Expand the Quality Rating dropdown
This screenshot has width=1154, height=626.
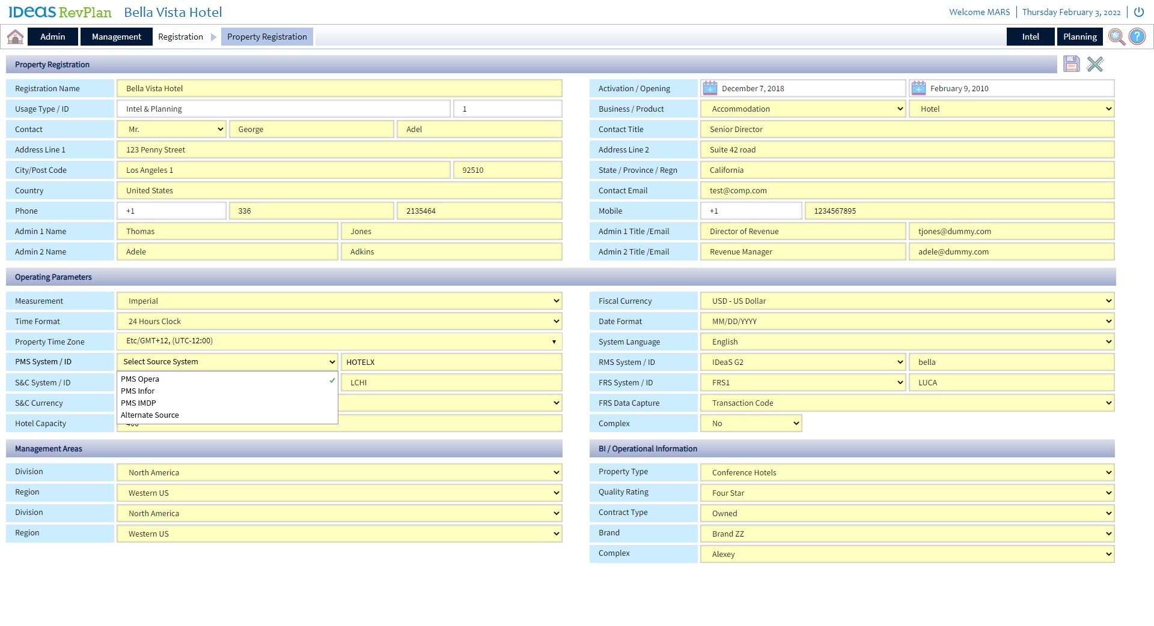pyautogui.click(x=907, y=493)
